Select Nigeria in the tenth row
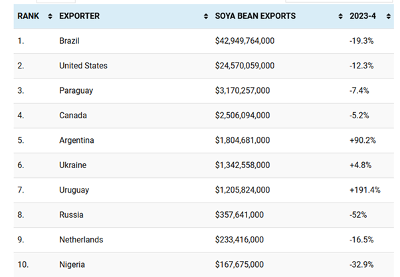This screenshot has width=400, height=277. [x=72, y=265]
